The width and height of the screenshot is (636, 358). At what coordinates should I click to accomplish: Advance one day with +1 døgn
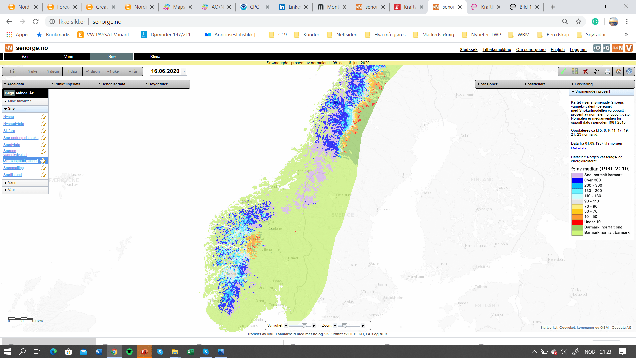click(93, 71)
